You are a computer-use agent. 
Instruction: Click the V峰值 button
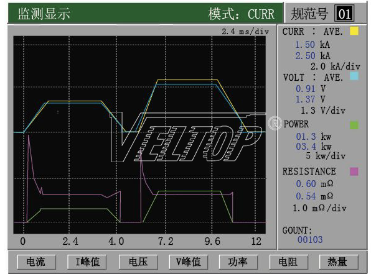click(x=189, y=262)
